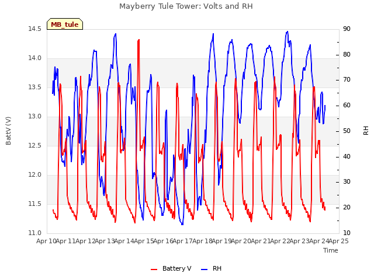Click the 14.0 tick on left axis
374x280 pixels.
pyautogui.click(x=35, y=58)
